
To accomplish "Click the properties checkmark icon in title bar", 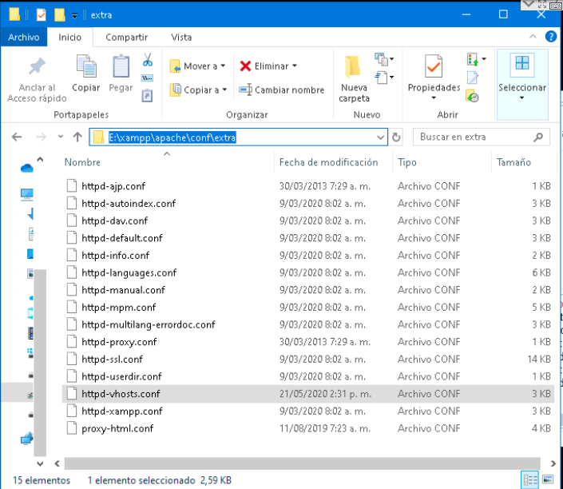I will tap(42, 14).
